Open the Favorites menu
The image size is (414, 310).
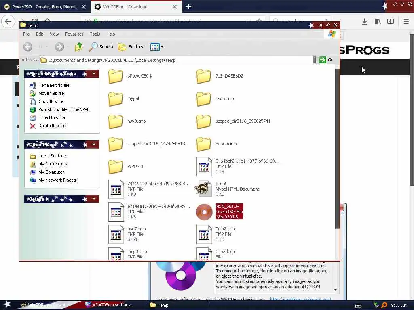tap(74, 34)
